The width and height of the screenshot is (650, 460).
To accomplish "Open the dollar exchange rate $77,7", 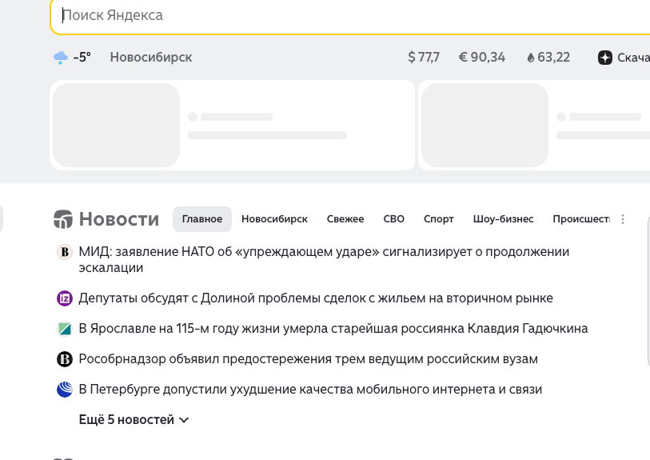I will tap(424, 58).
